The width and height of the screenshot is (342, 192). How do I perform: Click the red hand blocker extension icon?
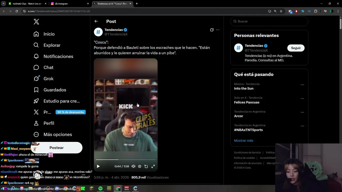tap(296, 11)
